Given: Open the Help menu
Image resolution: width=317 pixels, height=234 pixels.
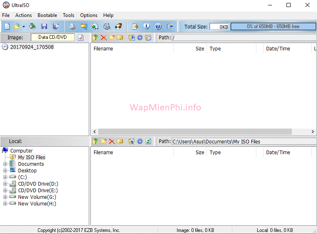Looking at the screenshot, I should (108, 15).
